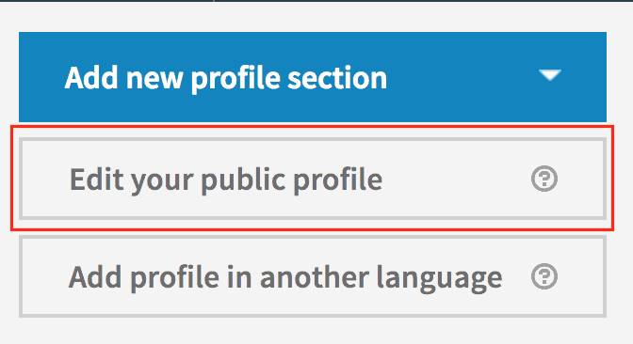633x344 pixels.
Task: Choose the Edit your public profile option
Action: point(313,179)
